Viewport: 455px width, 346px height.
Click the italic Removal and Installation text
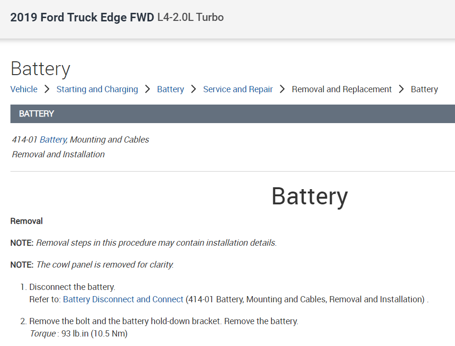[58, 154]
